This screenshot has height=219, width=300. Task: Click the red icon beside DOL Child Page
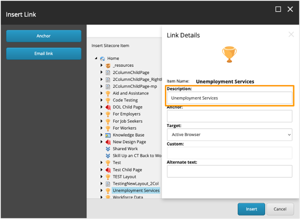(108, 107)
